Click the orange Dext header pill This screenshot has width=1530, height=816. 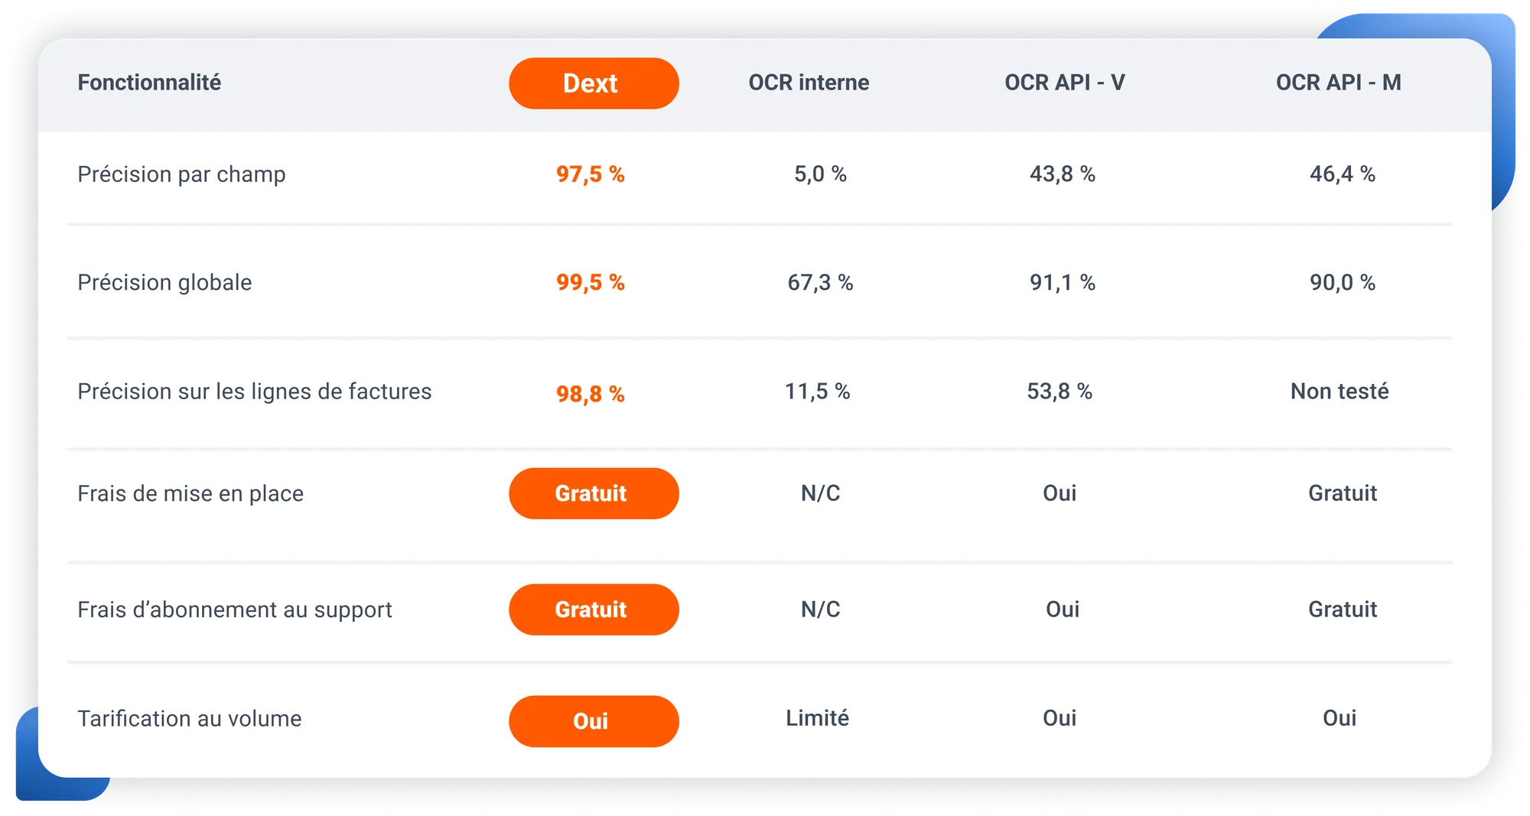594,83
